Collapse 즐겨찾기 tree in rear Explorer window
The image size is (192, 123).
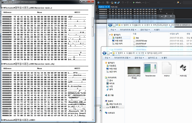[110, 35]
